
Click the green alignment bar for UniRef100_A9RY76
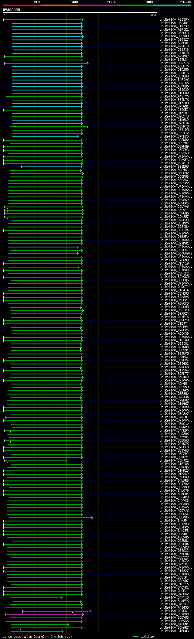click(46, 63)
